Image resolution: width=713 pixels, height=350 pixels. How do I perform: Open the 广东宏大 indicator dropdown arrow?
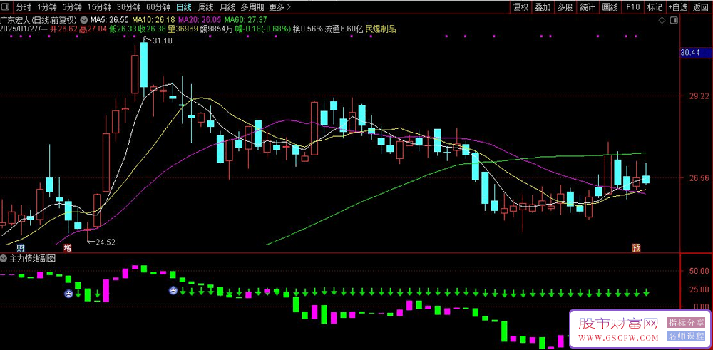click(84, 20)
